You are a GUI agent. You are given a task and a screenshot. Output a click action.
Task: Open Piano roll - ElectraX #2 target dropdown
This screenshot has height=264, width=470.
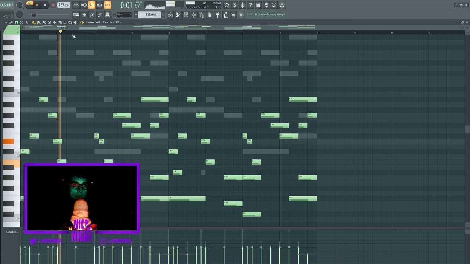point(103,22)
